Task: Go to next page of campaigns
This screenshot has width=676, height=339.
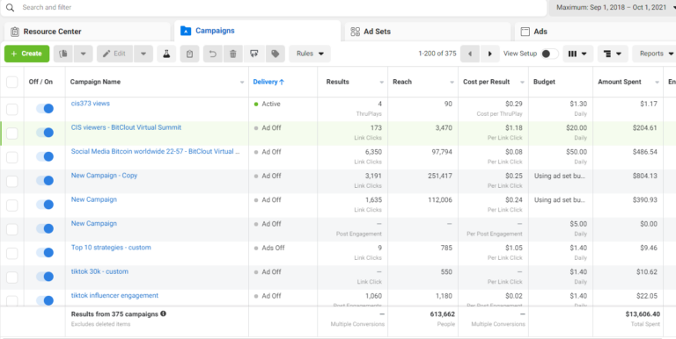Action: click(x=490, y=54)
